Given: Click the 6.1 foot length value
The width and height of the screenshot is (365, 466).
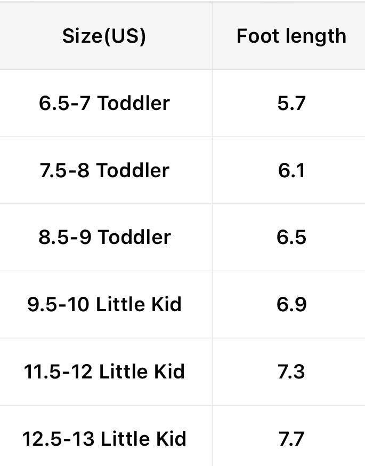Looking at the screenshot, I should click(291, 170).
